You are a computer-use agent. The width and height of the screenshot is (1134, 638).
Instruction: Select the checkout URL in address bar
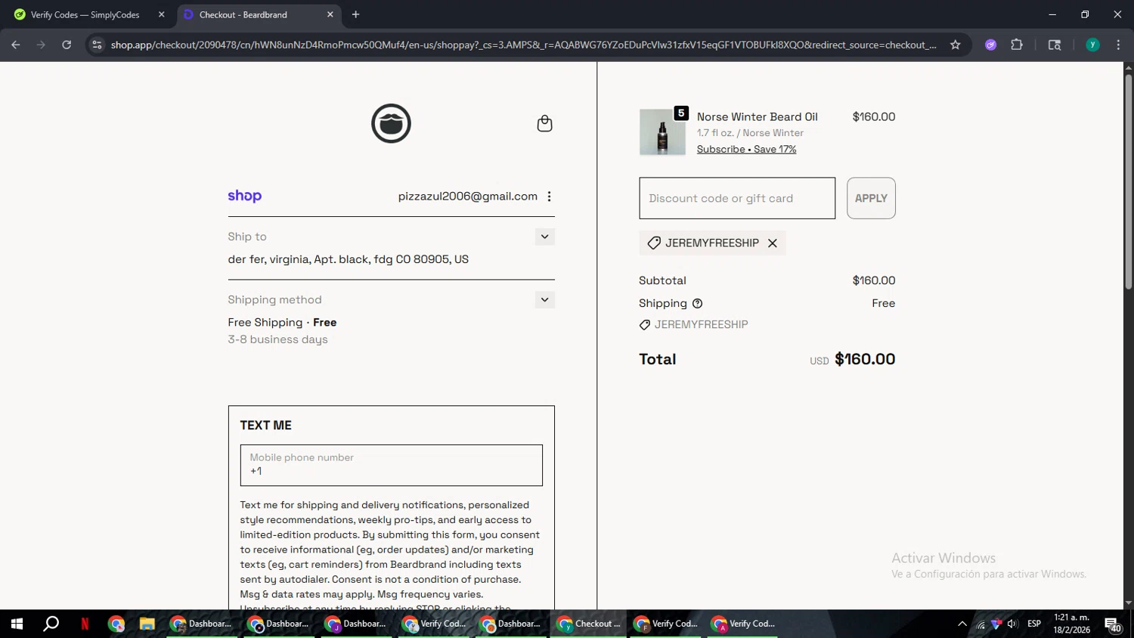tap(523, 45)
